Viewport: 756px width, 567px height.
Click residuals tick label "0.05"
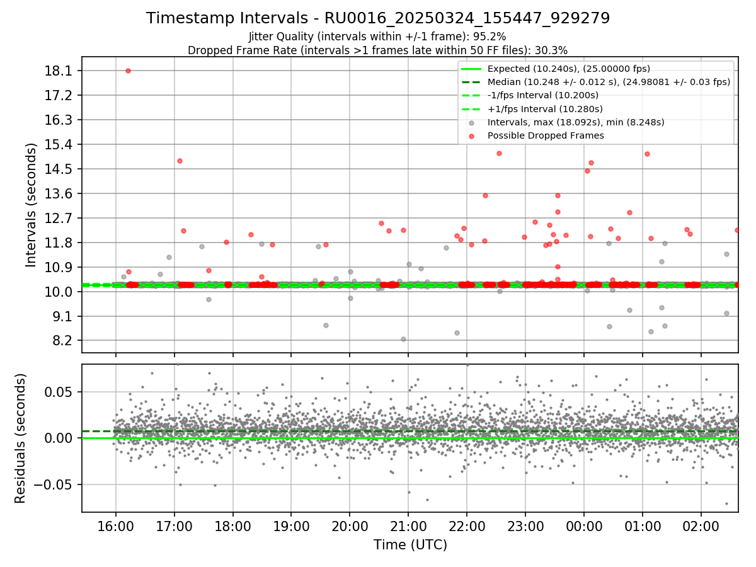(58, 392)
